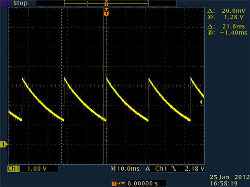Click the @ 1.28 V cursor readout

coord(225,17)
